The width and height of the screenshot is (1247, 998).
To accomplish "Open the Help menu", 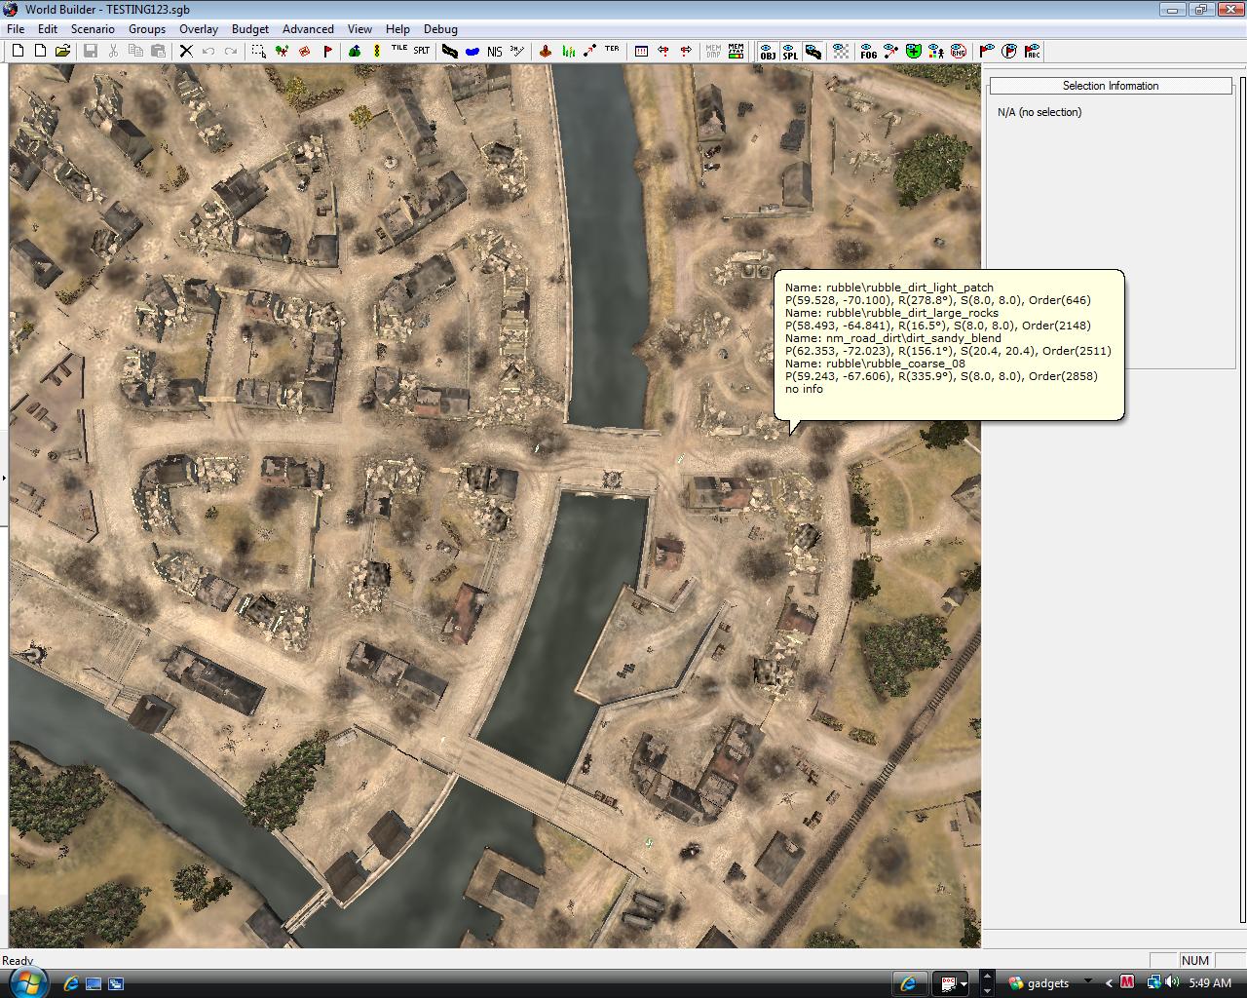I will pyautogui.click(x=397, y=29).
